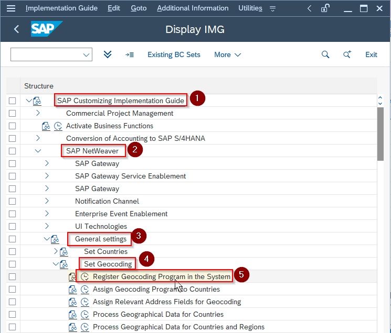
Task: Open the Implementation Guide menu
Action: [61, 8]
